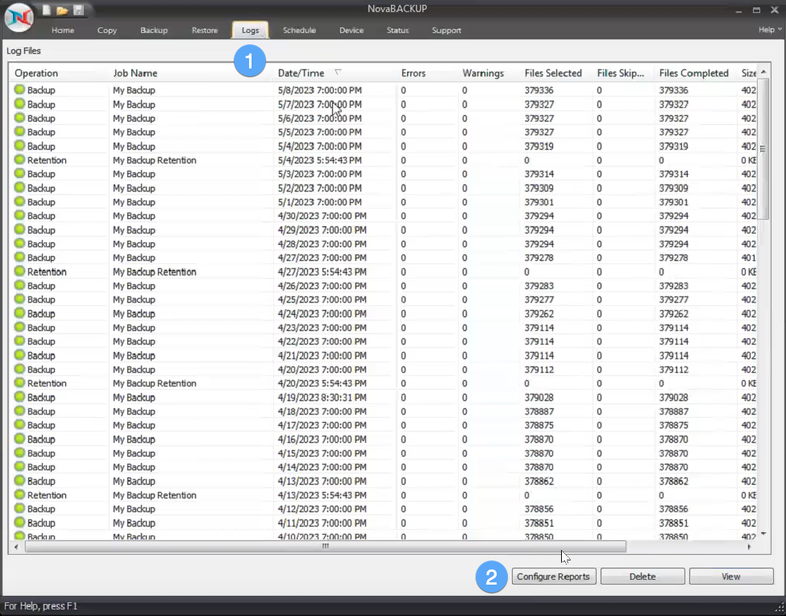Sort by the Files Completed column header
The height and width of the screenshot is (616, 786).
pos(694,73)
